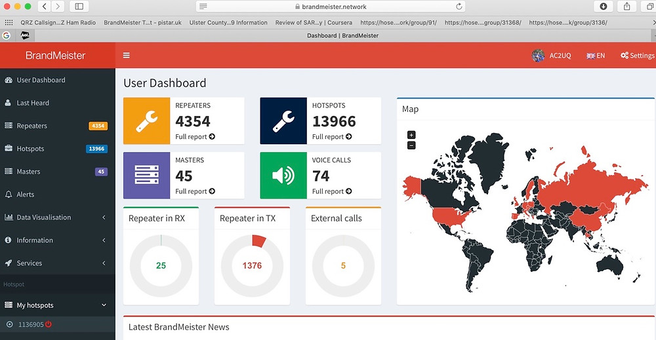Screen dimensions: 656x340
Task: Expand the Services submenu chevron
Action: (x=104, y=263)
